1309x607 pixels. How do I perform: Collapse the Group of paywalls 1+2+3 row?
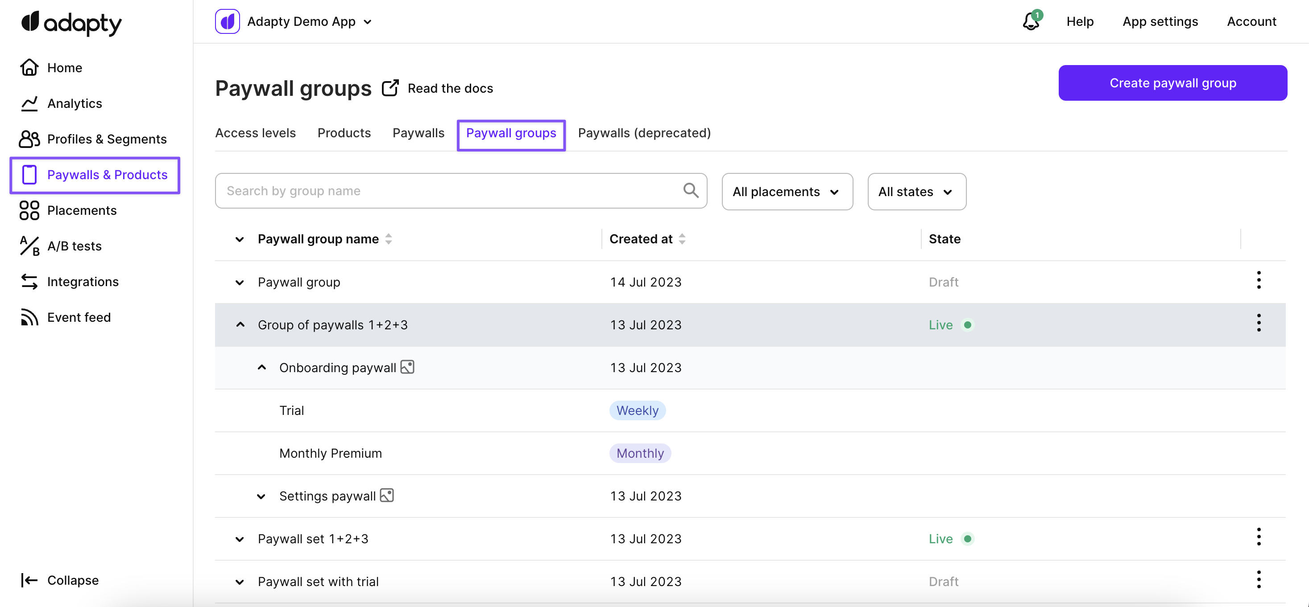click(x=240, y=325)
